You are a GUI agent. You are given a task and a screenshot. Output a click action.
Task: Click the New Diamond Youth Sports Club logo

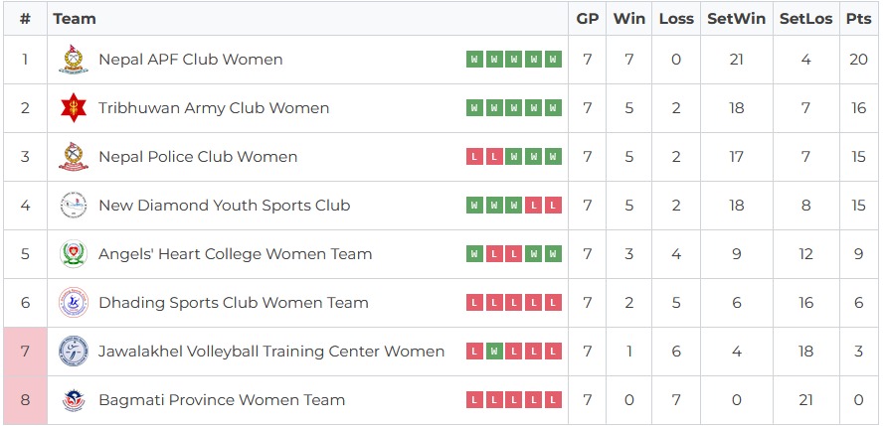pyautogui.click(x=73, y=206)
